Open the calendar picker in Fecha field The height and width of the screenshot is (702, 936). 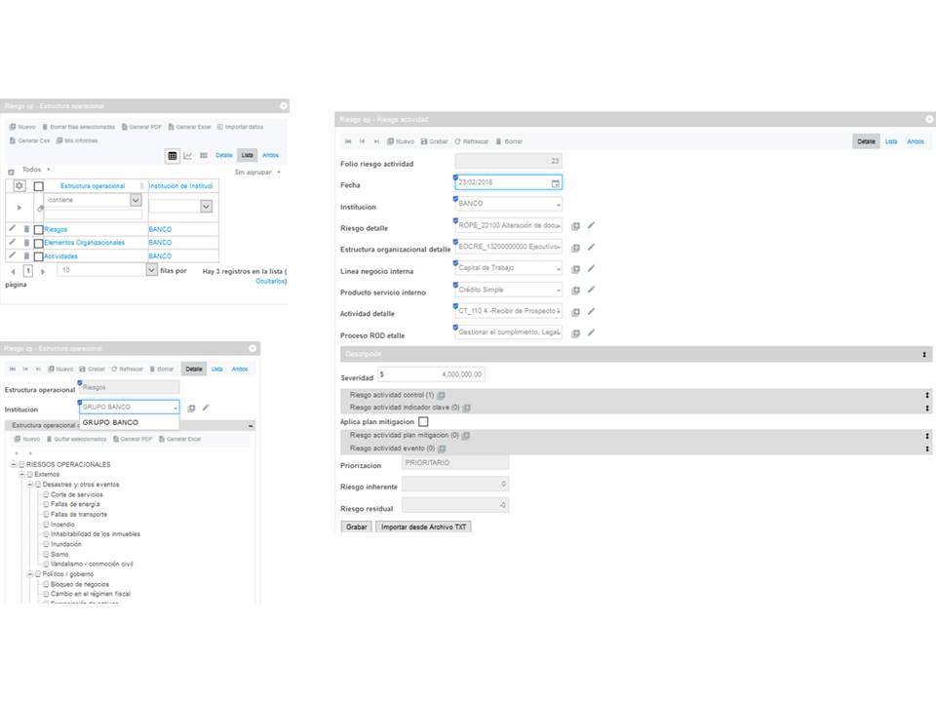[556, 182]
